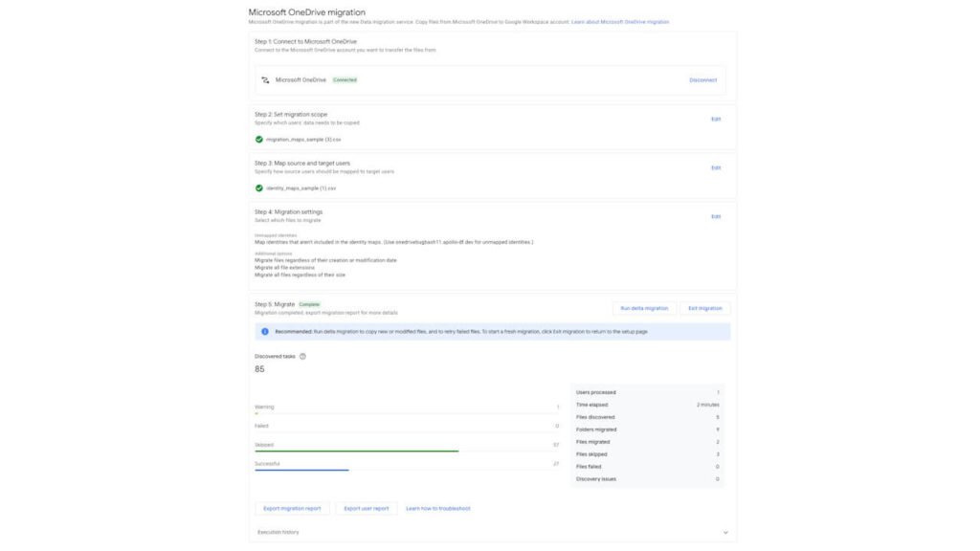Click the Files skipped row
This screenshot has width=980, height=551.
pyautogui.click(x=648, y=454)
